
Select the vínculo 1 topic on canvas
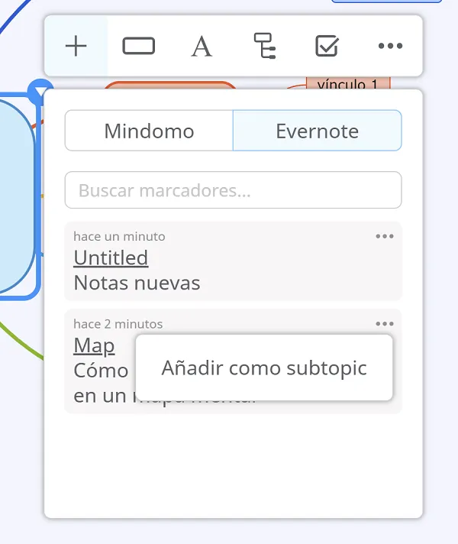(x=348, y=83)
